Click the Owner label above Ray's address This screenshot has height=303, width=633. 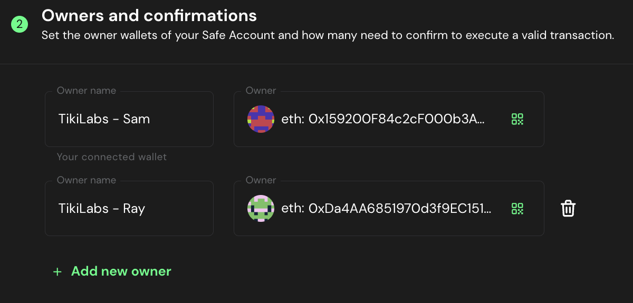pos(261,180)
